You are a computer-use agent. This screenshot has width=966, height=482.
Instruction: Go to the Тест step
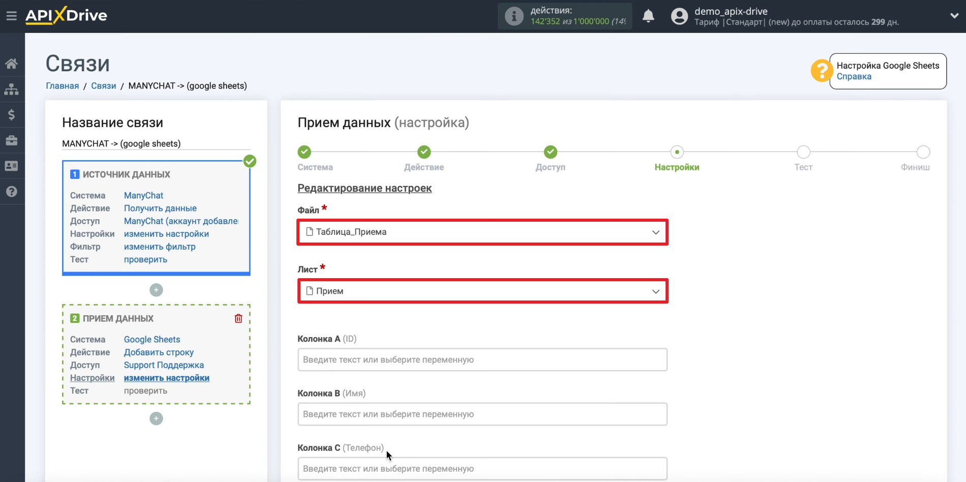point(803,152)
